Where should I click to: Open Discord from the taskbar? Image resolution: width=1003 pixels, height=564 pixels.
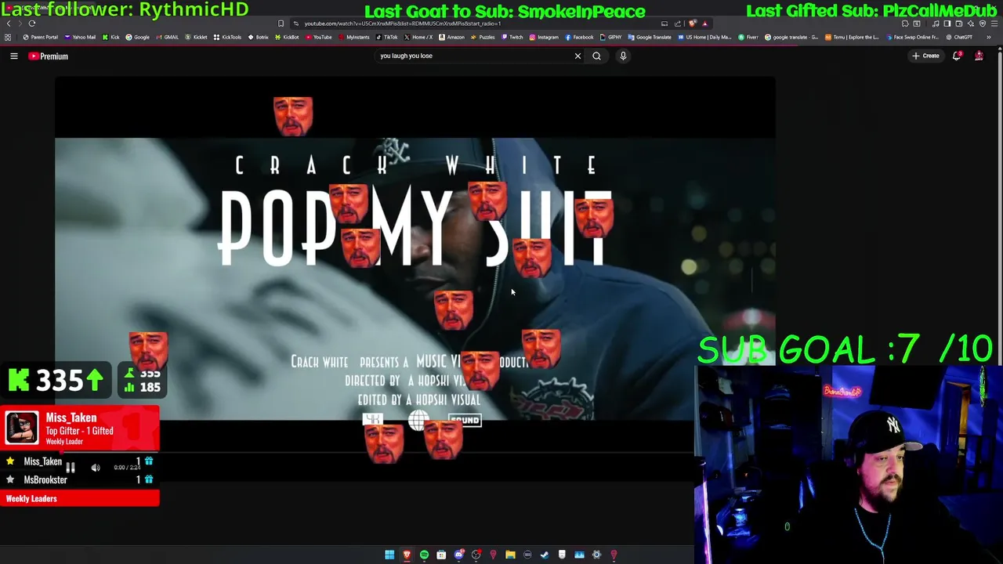459,555
